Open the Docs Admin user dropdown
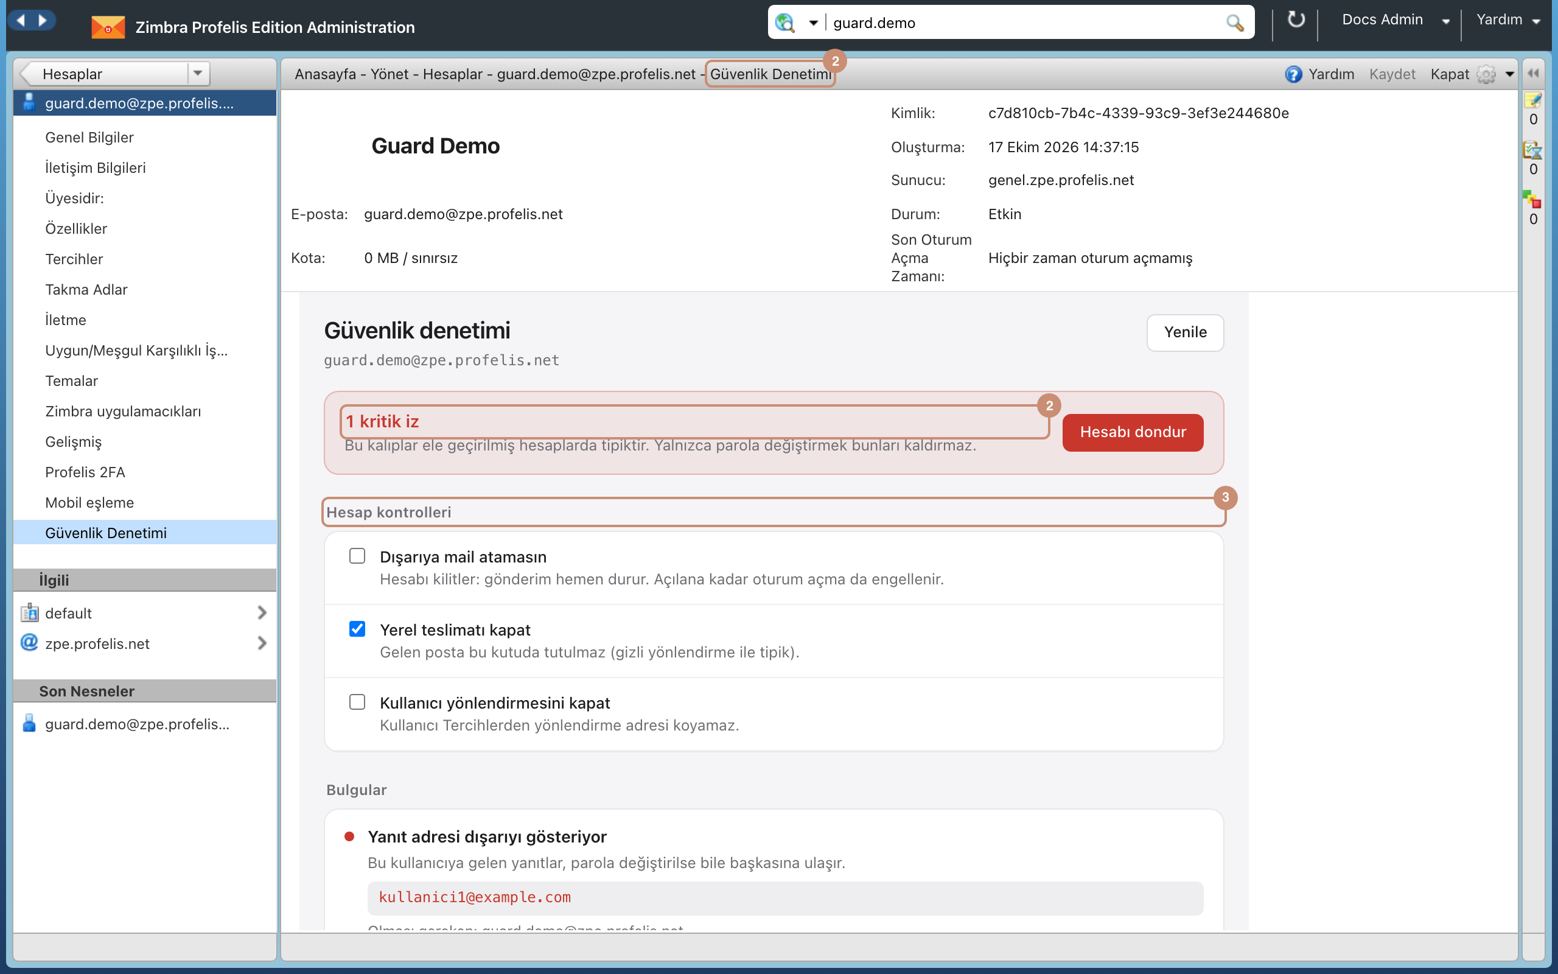 point(1446,21)
